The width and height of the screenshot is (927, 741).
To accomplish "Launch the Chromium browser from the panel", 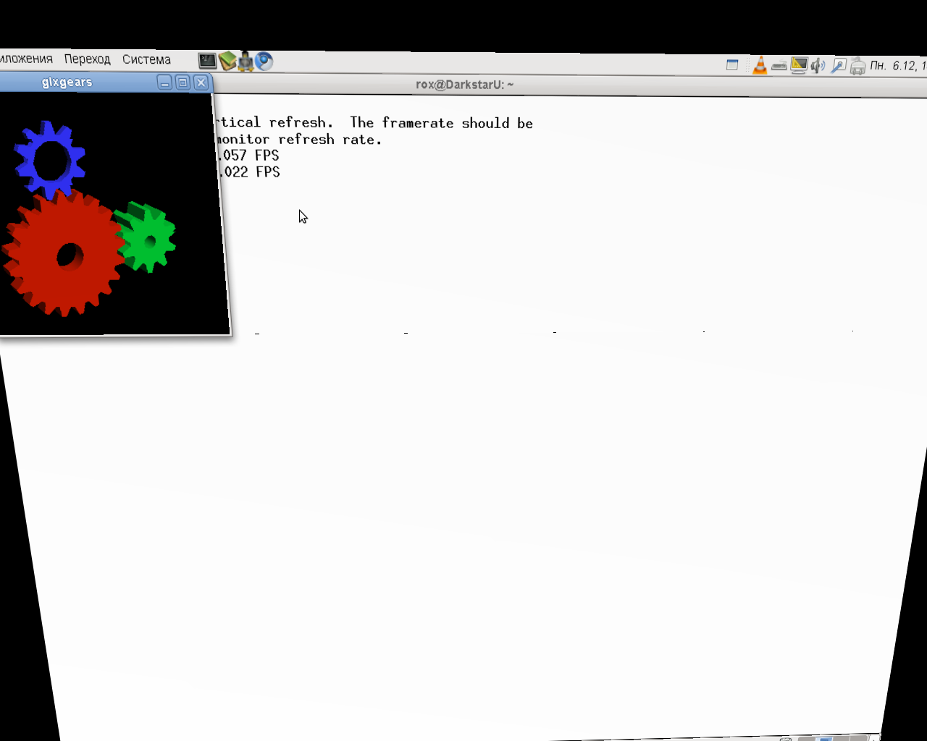I will point(264,62).
